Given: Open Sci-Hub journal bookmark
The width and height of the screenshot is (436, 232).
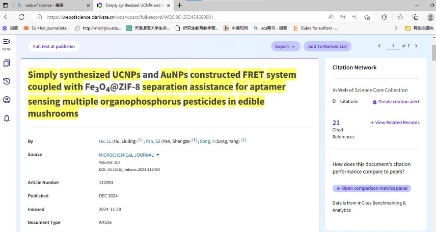Looking at the screenshot, I should coord(47,28).
